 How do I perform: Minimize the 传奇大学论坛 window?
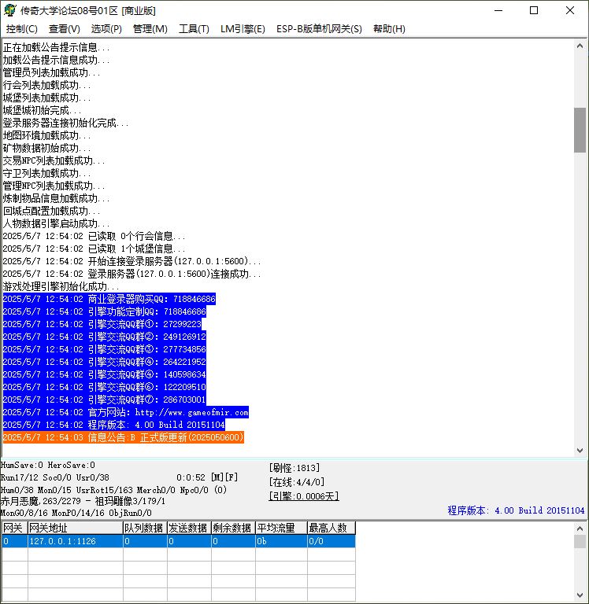498,10
